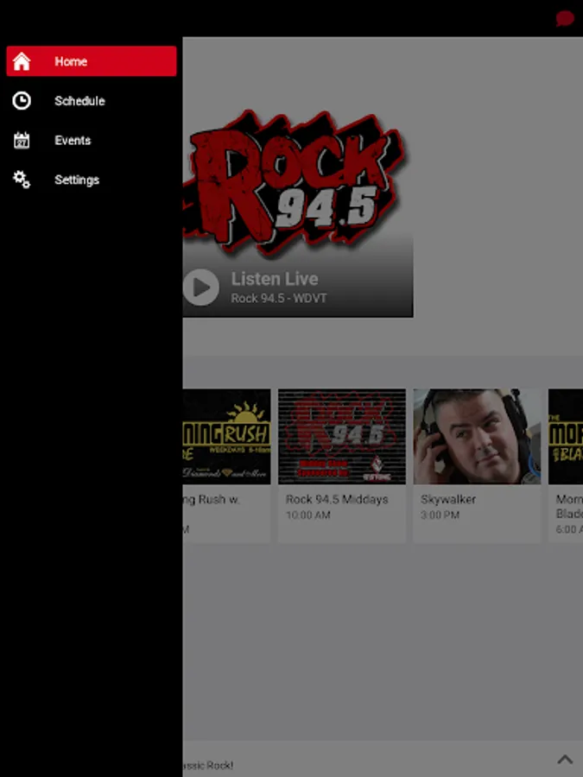Open the Skywalker host photo
The width and height of the screenshot is (583, 777).
(477, 437)
